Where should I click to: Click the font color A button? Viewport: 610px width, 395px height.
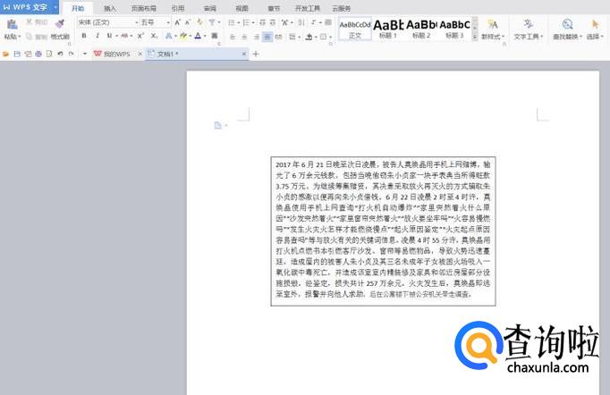click(x=199, y=37)
